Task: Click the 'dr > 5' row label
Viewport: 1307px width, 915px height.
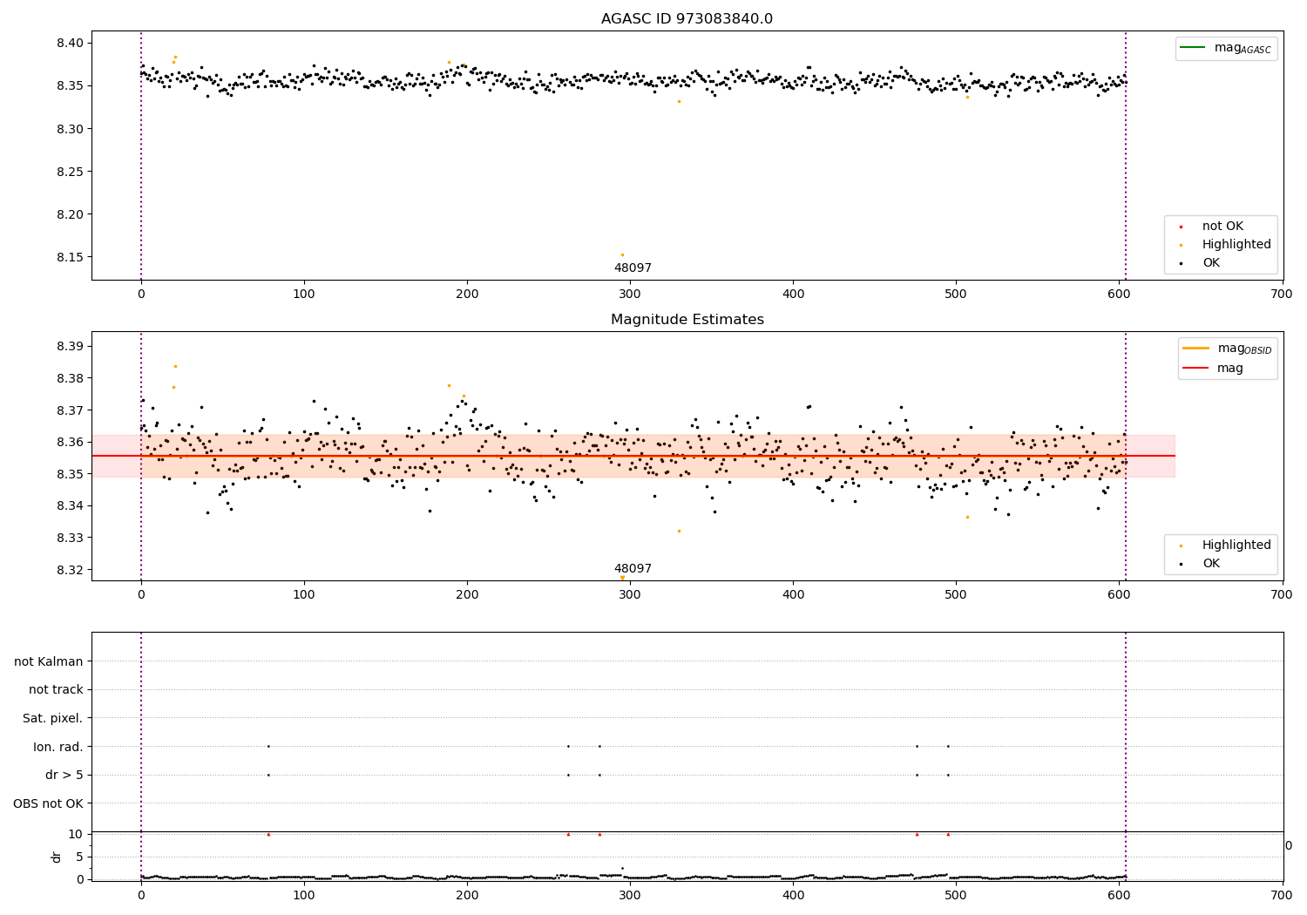Action: 64,776
